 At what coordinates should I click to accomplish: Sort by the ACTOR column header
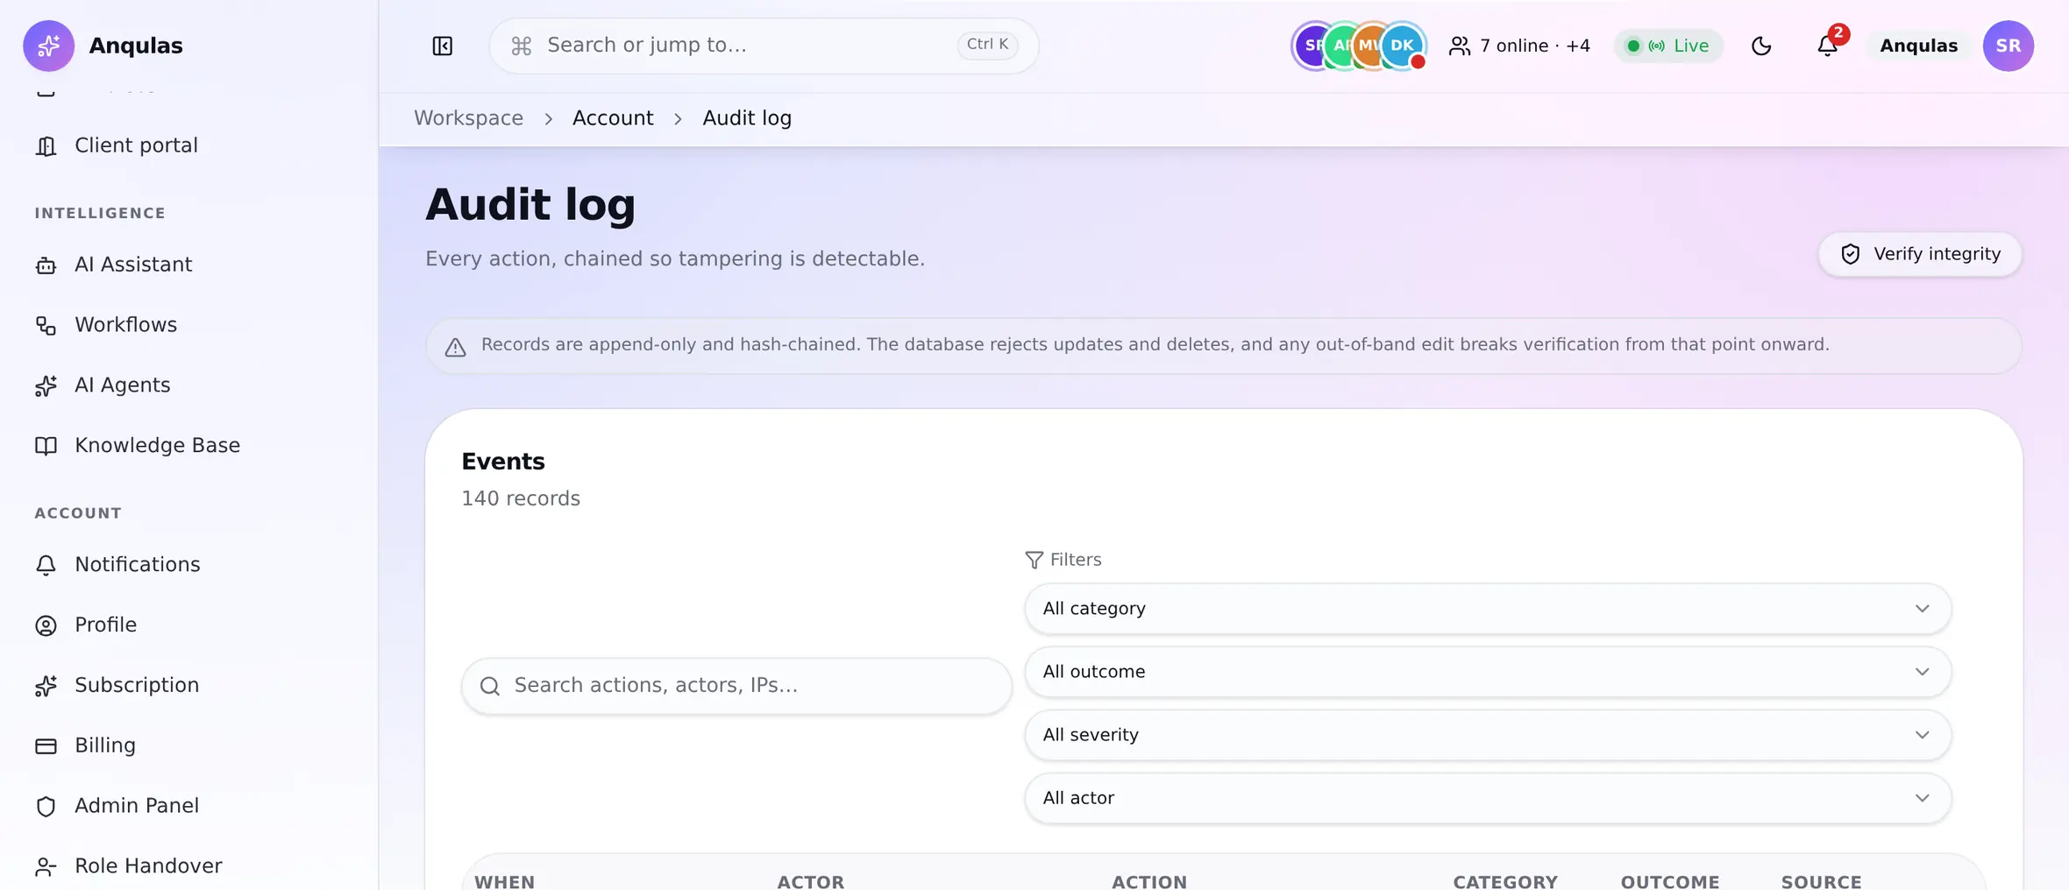810,881
